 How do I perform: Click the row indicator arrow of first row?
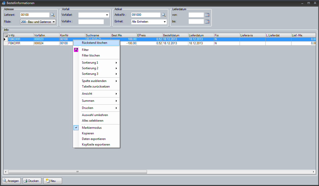5,39
